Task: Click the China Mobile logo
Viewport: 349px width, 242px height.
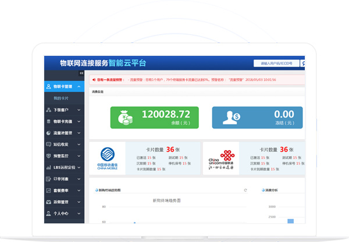Action: pyautogui.click(x=108, y=158)
